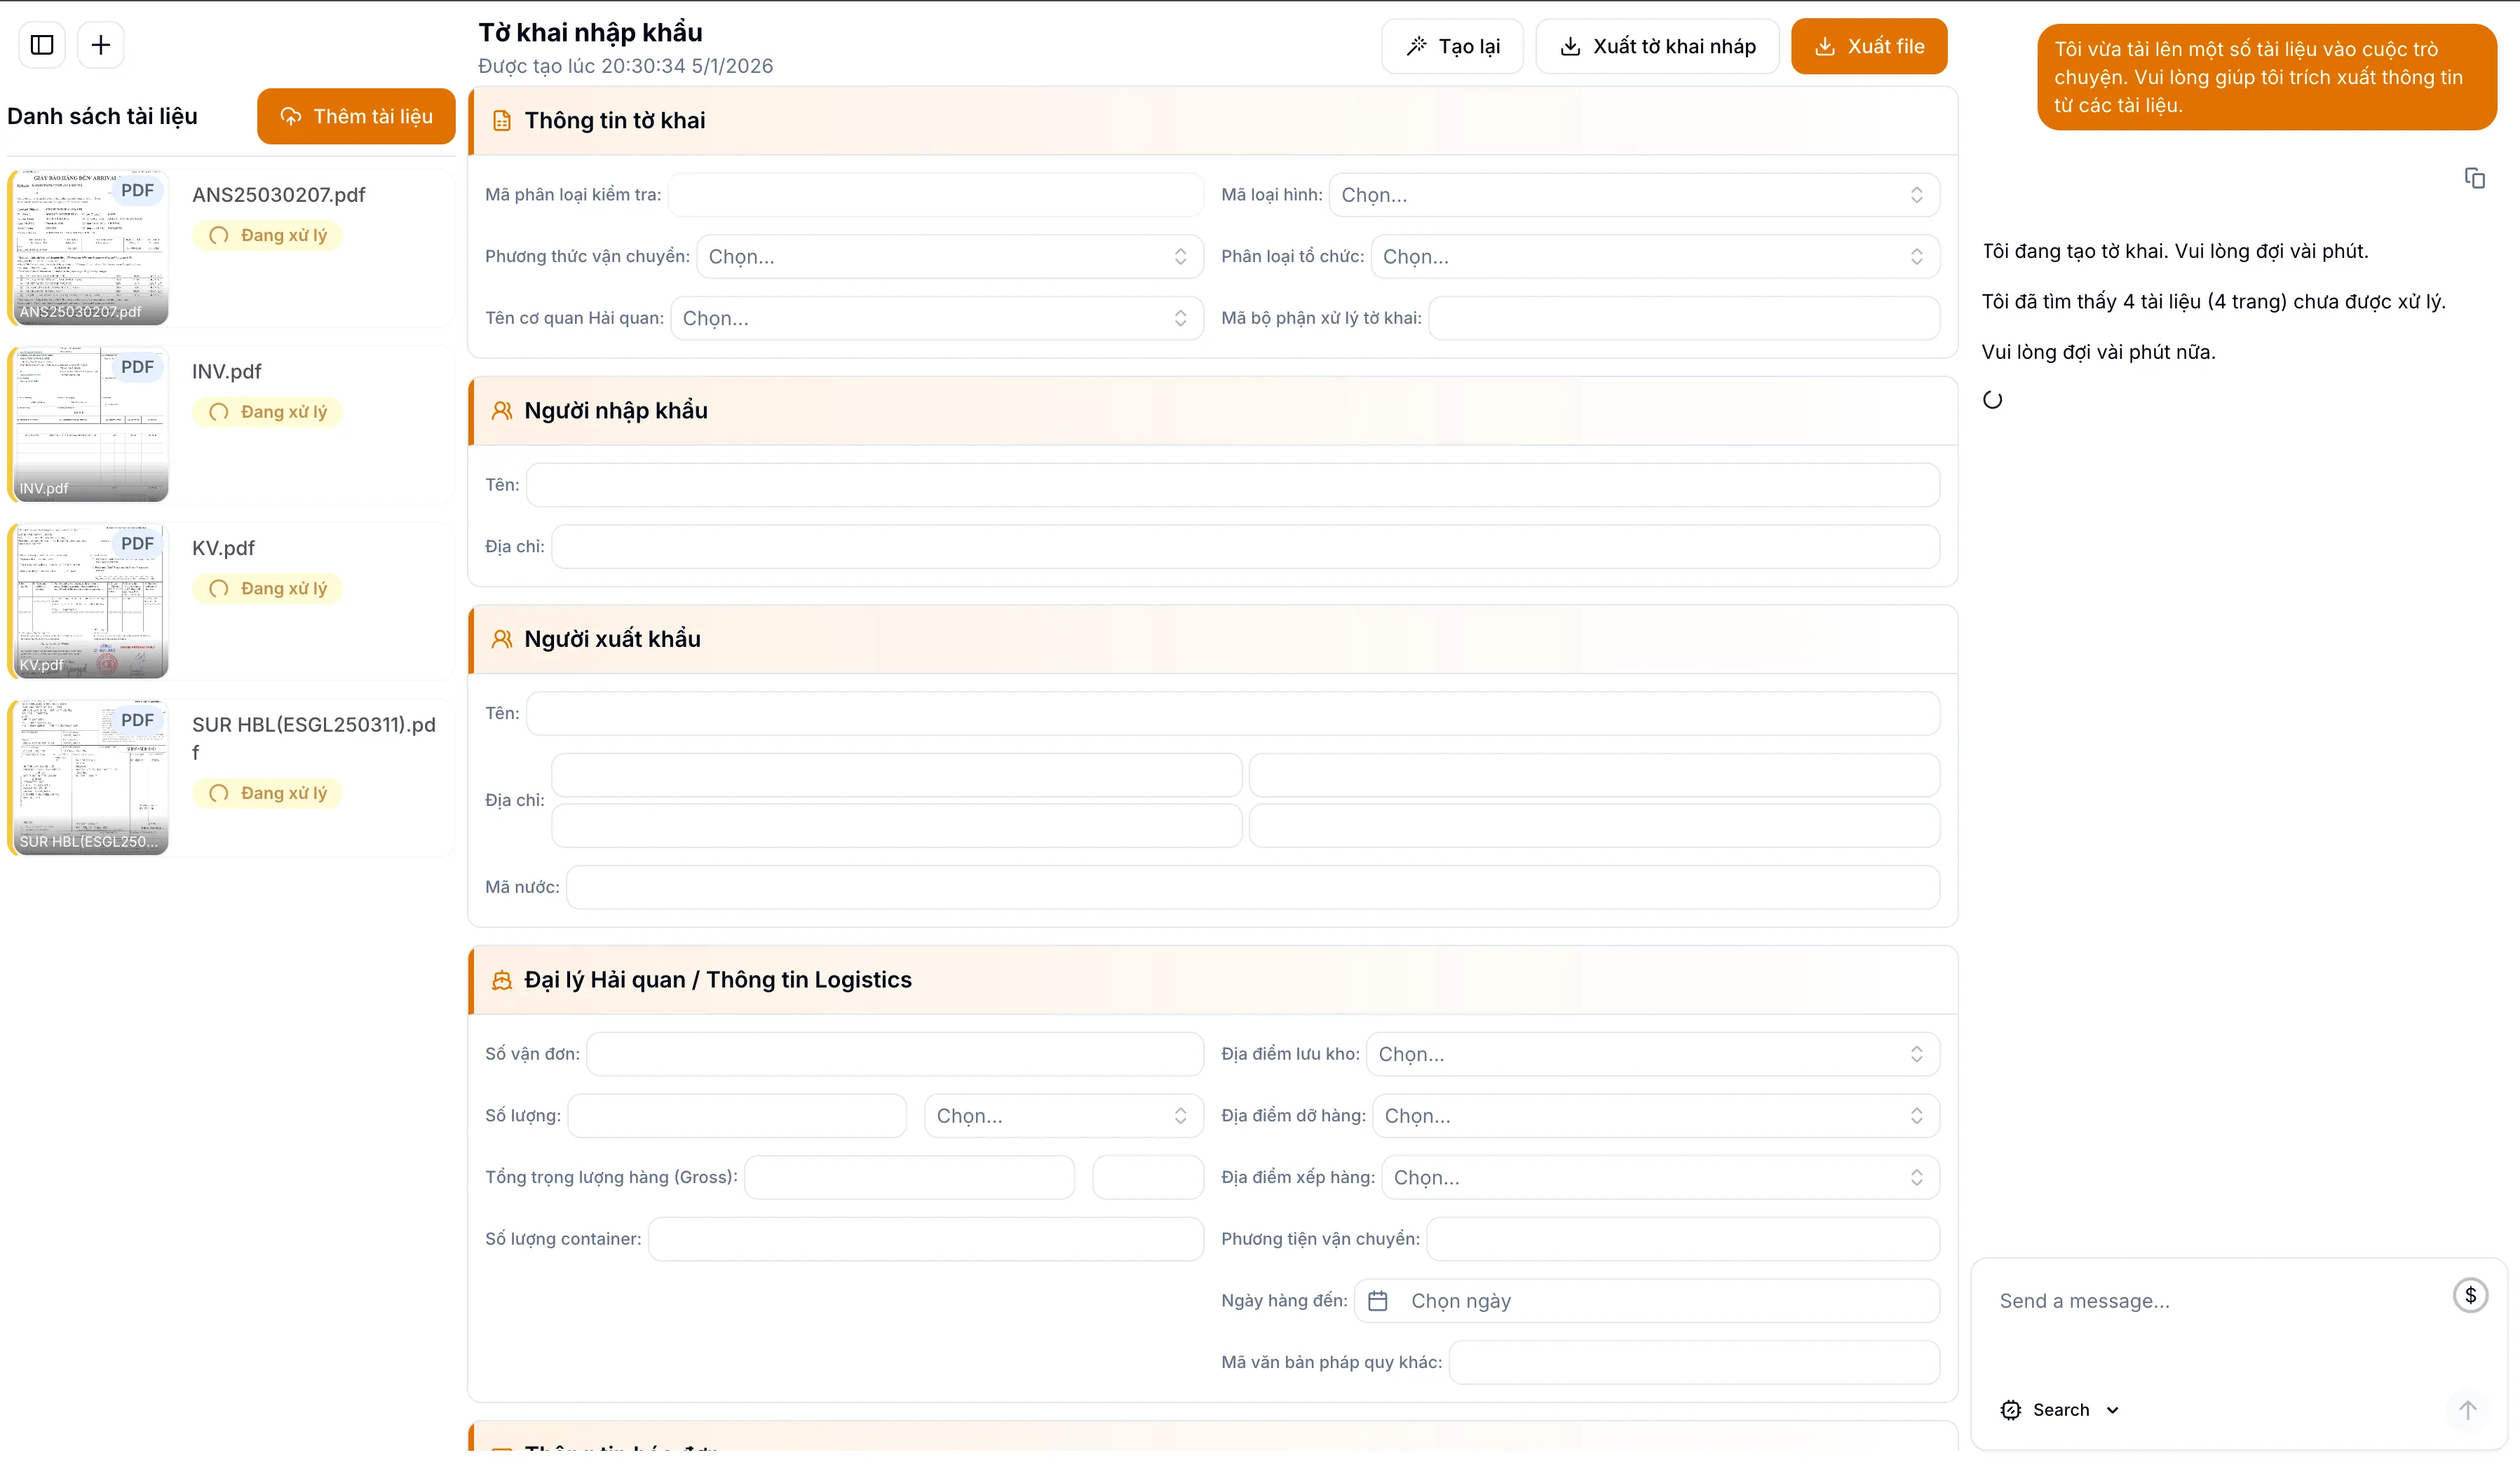The width and height of the screenshot is (2520, 1462).
Task: Click the plus new conversation icon
Action: 101,45
